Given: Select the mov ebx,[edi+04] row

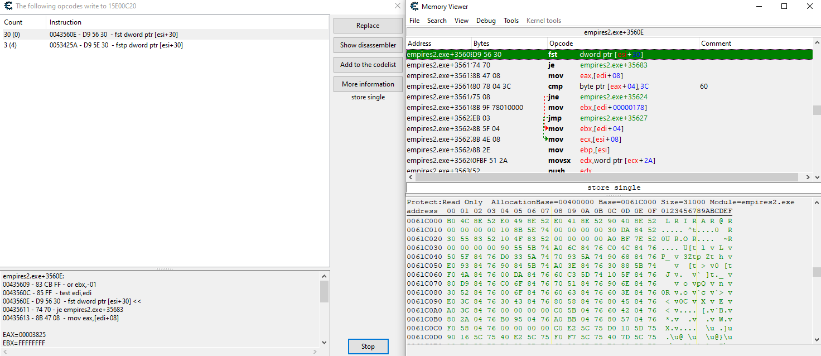Looking at the screenshot, I should tap(609, 129).
